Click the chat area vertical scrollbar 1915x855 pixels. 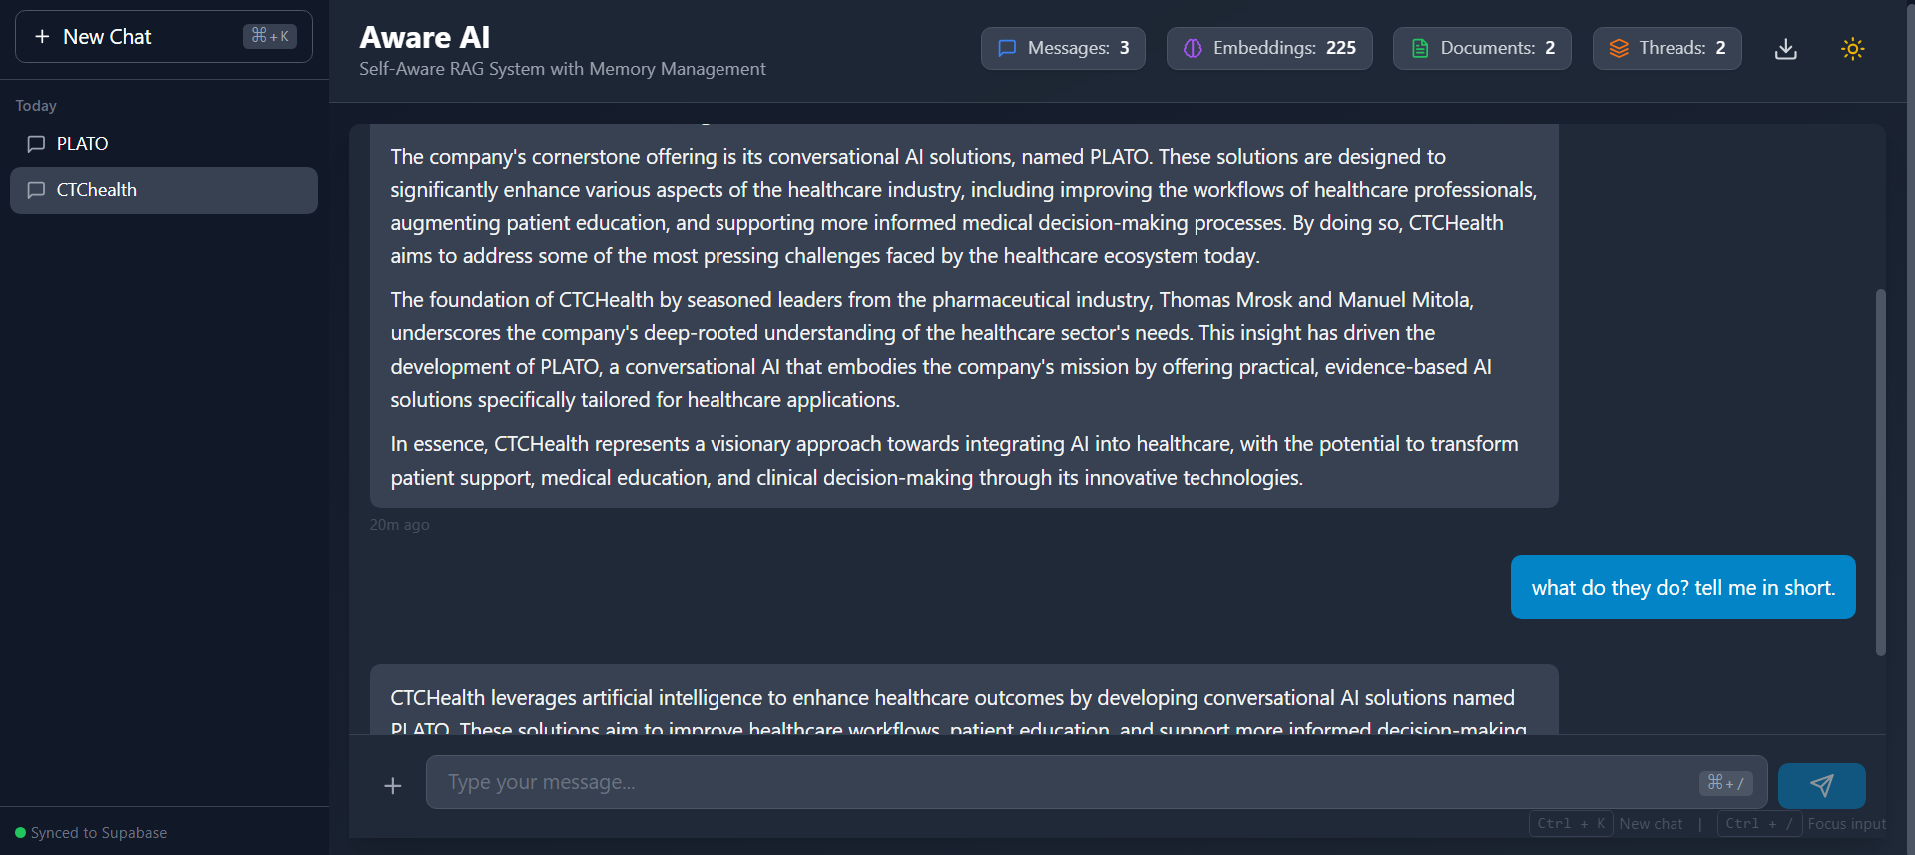click(x=1880, y=472)
